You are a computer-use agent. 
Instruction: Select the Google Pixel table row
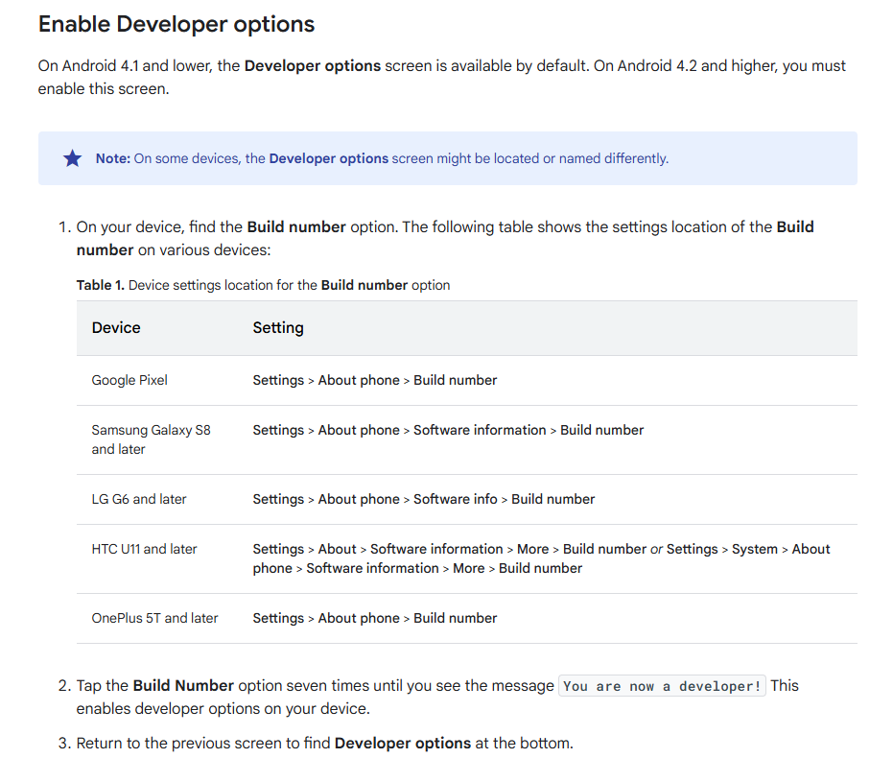coord(129,379)
